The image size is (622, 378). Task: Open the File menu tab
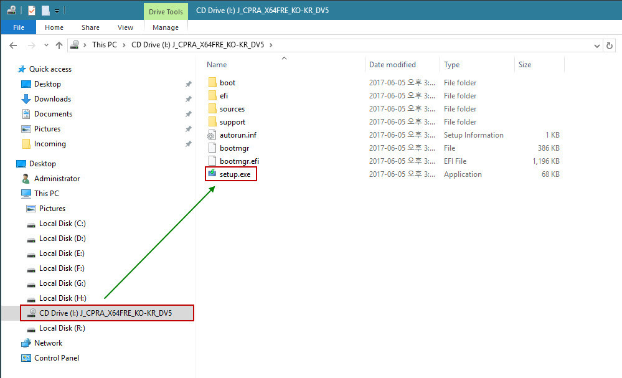[x=19, y=27]
